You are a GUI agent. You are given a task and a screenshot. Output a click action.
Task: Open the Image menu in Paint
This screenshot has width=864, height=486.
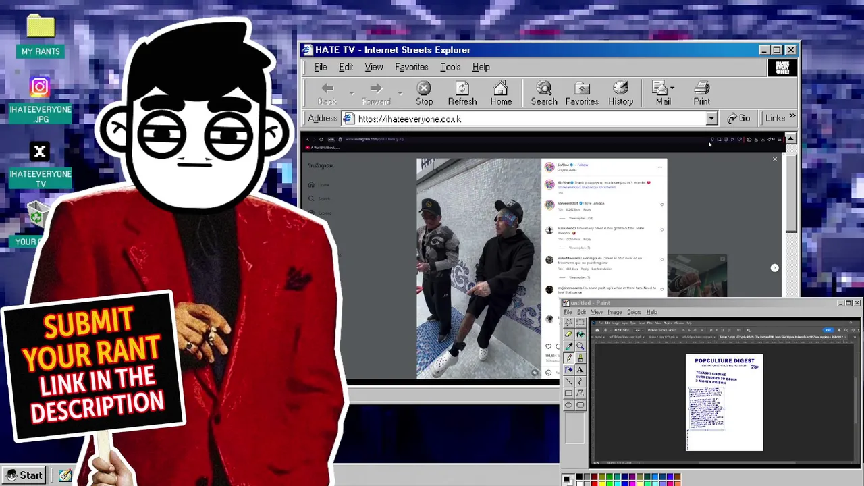[x=614, y=312]
